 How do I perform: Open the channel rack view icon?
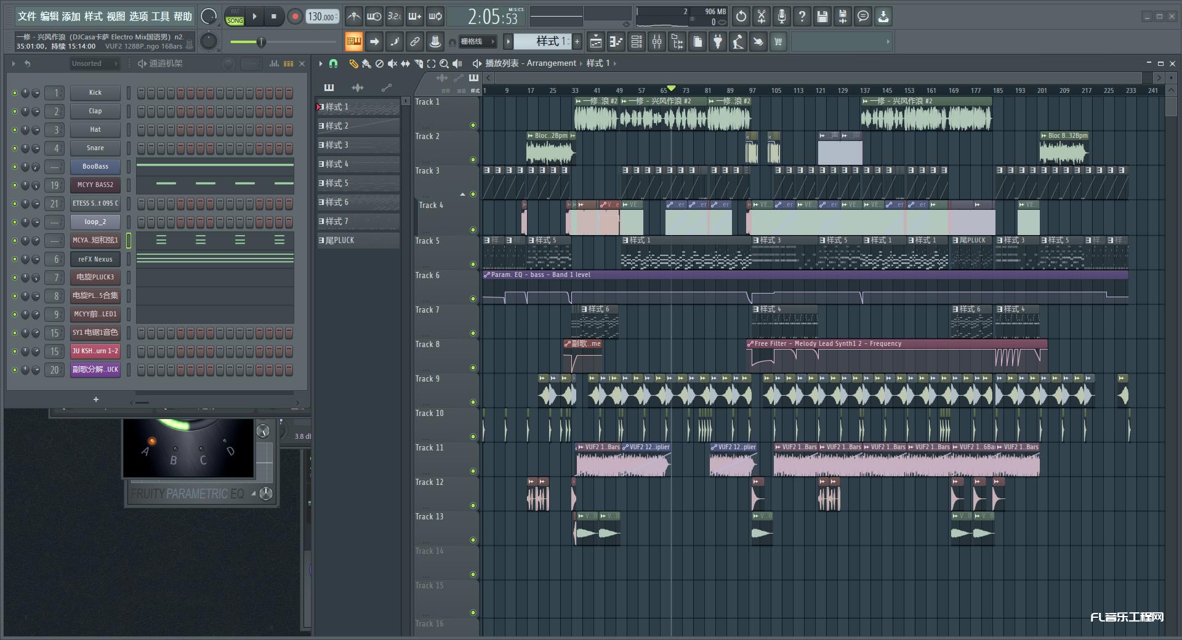tap(637, 41)
